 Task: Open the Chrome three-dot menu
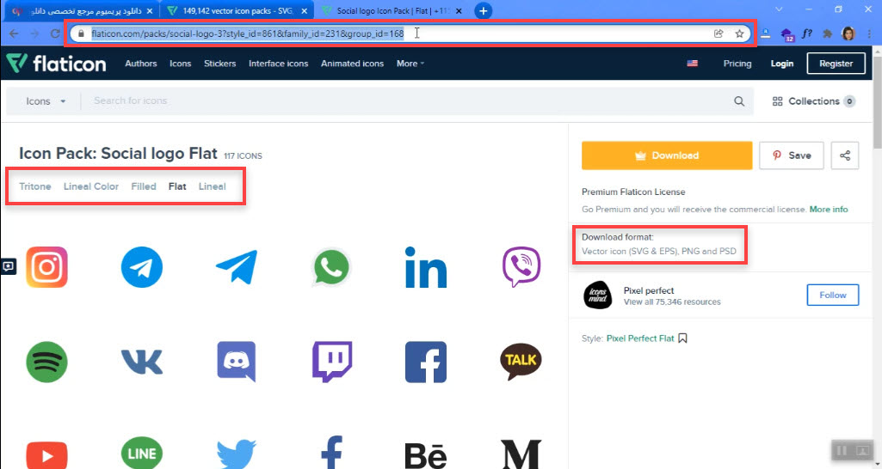(871, 33)
